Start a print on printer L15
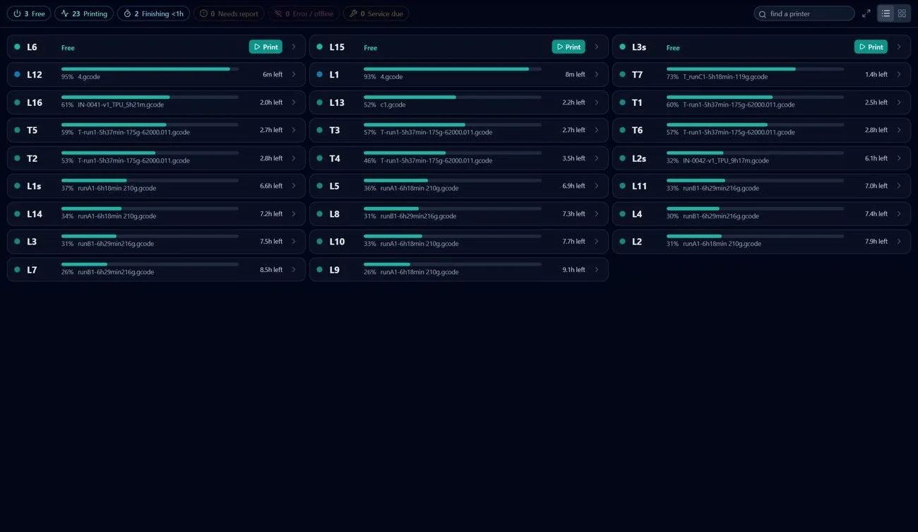 tap(568, 47)
